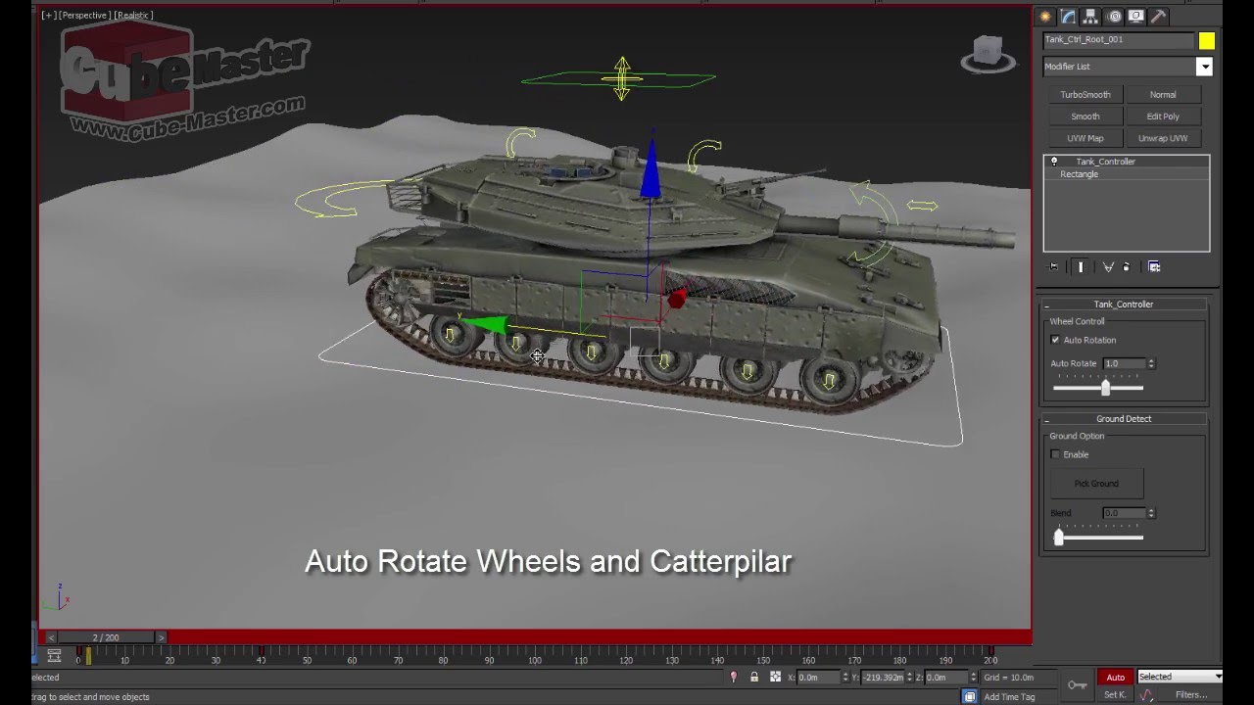This screenshot has width=1254, height=705.
Task: Open the Hierarchy command panel tab
Action: (1090, 17)
